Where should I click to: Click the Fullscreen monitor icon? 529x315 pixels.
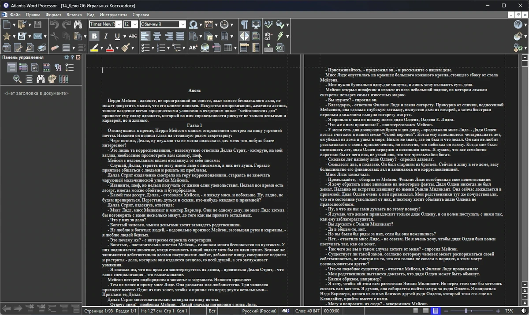point(256,25)
